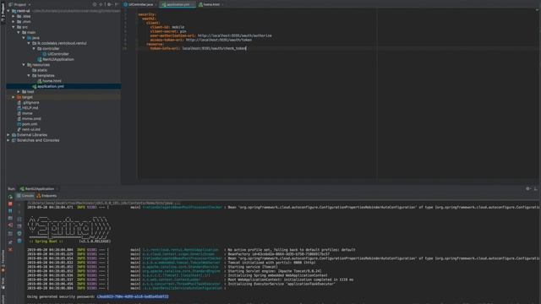
Task: Collapse the controller package
Action: coord(34,49)
